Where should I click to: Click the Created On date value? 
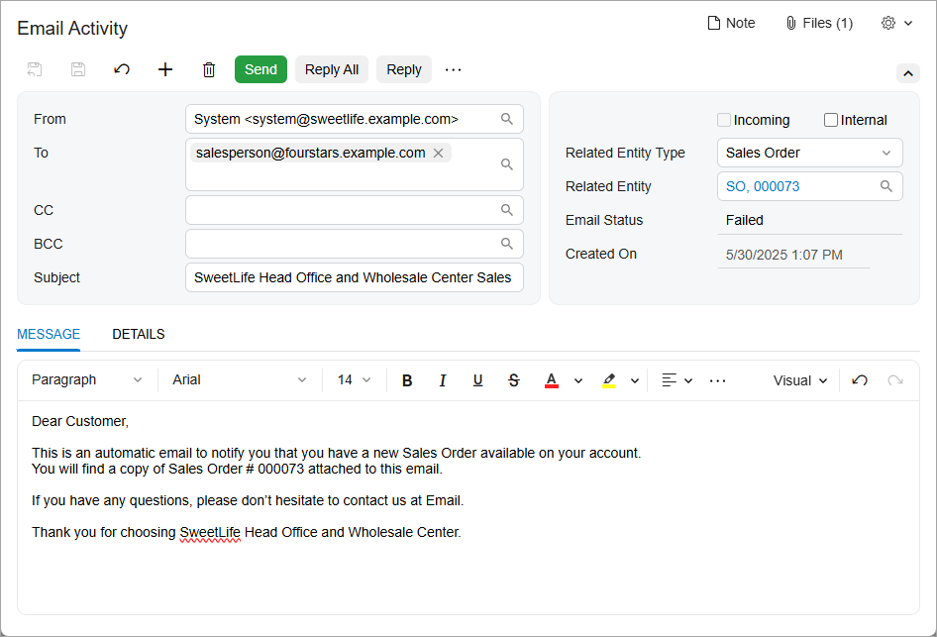point(784,255)
